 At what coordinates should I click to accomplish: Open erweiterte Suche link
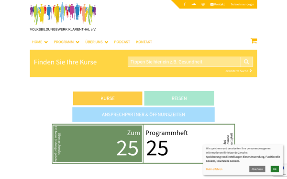coord(239,71)
